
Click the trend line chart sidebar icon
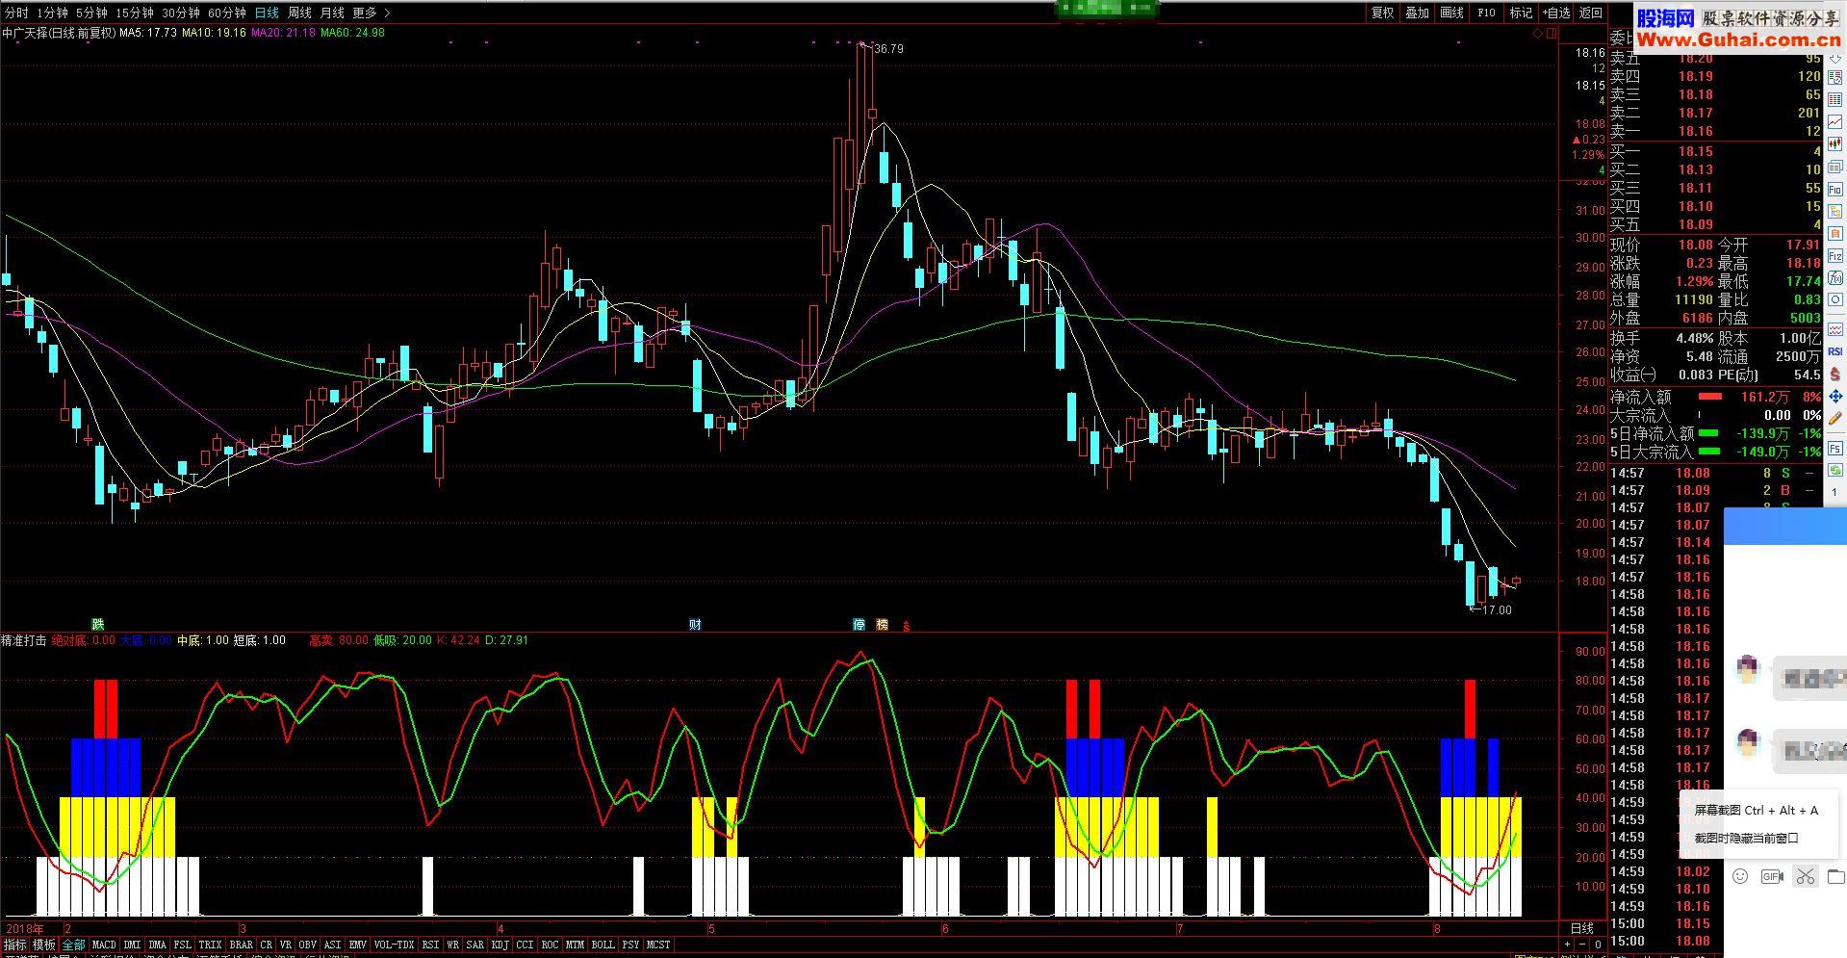click(1835, 122)
